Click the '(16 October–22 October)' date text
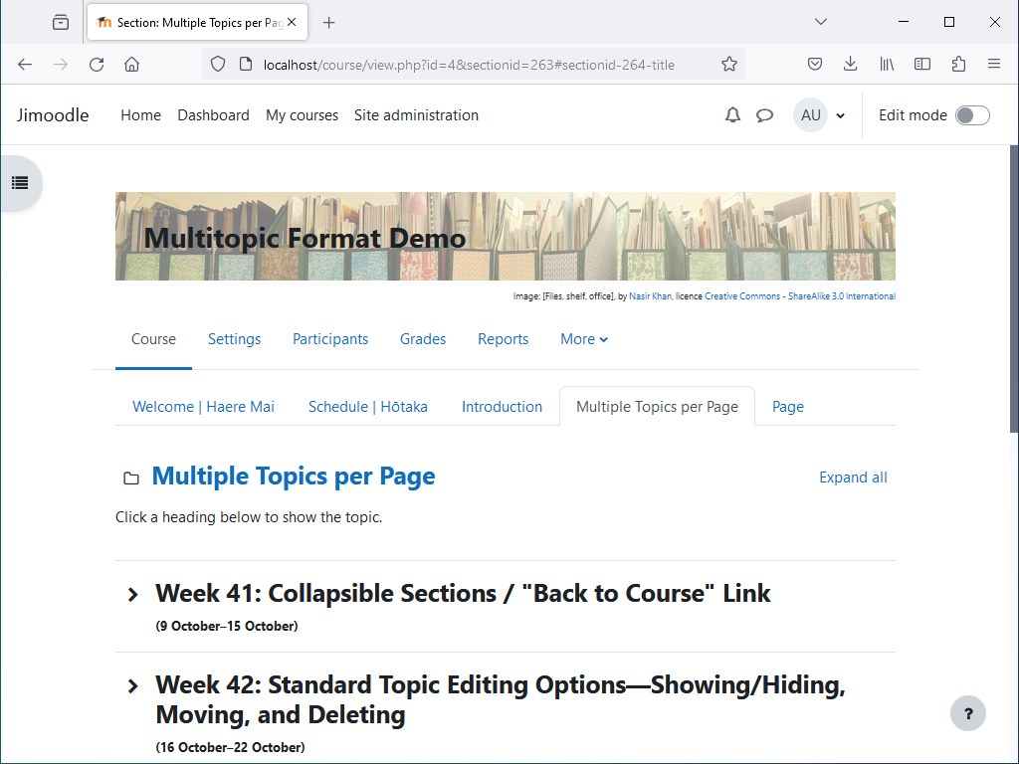1019x764 pixels. [x=230, y=748]
